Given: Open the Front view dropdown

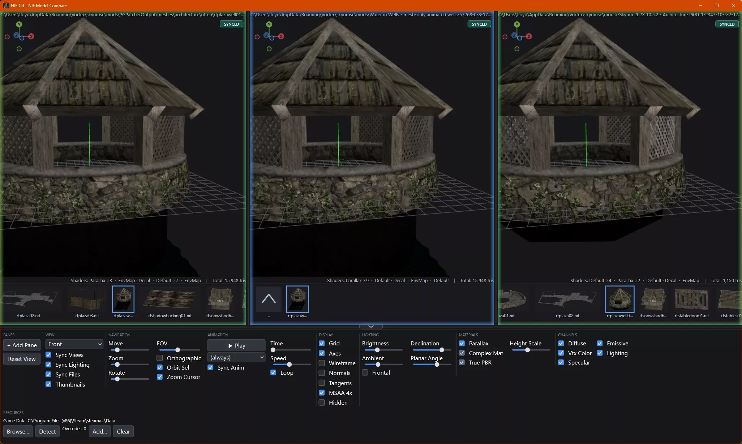Looking at the screenshot, I should click(74, 344).
